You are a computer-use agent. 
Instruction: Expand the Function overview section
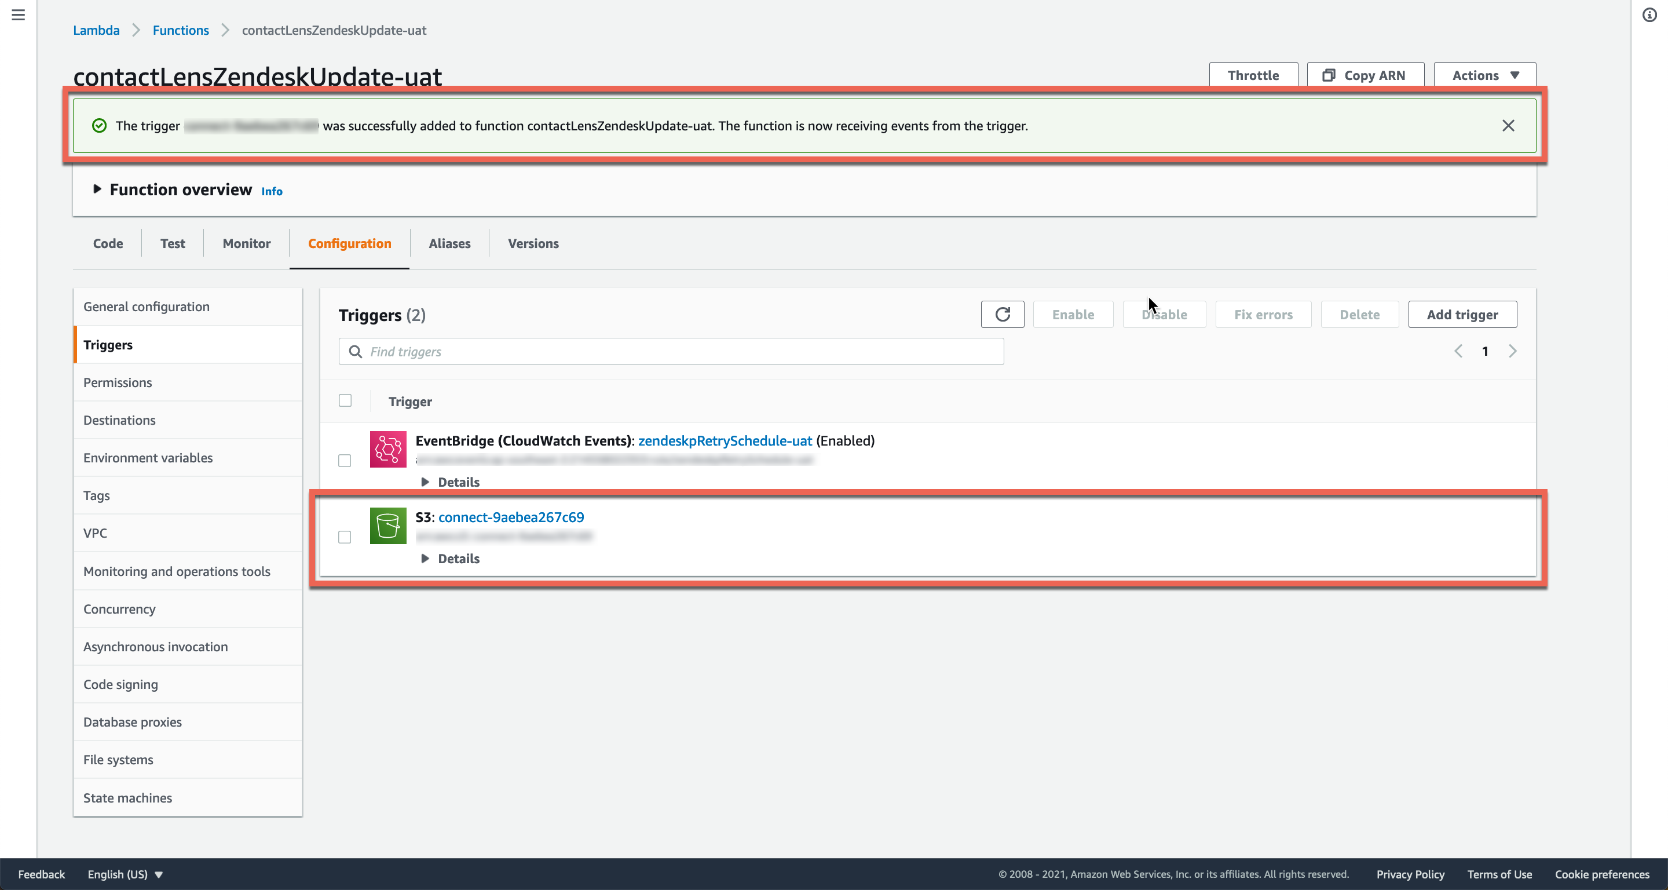[x=97, y=189]
